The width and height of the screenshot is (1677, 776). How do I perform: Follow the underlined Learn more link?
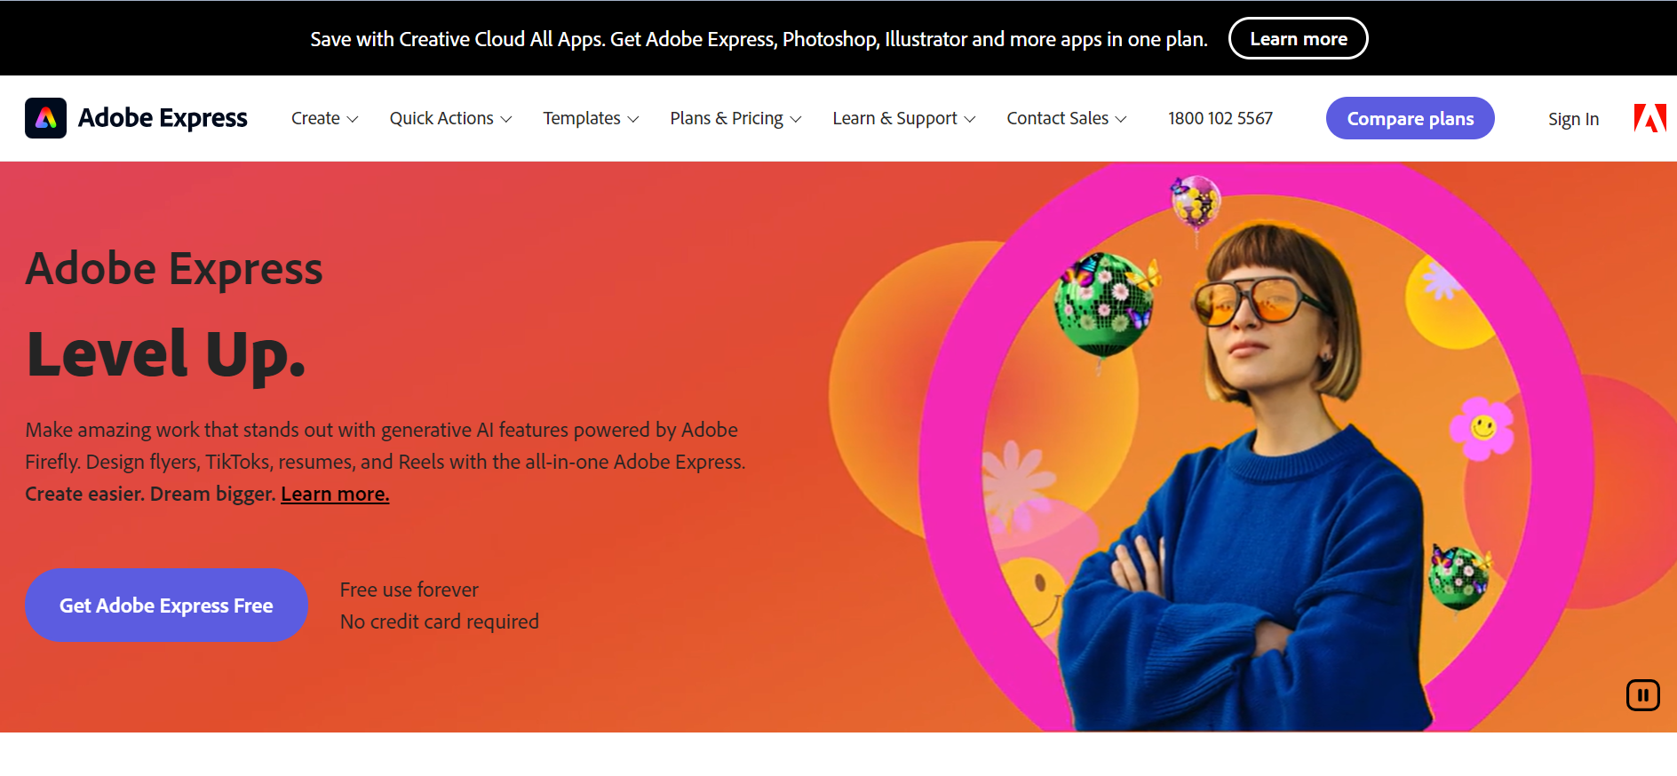(x=335, y=494)
